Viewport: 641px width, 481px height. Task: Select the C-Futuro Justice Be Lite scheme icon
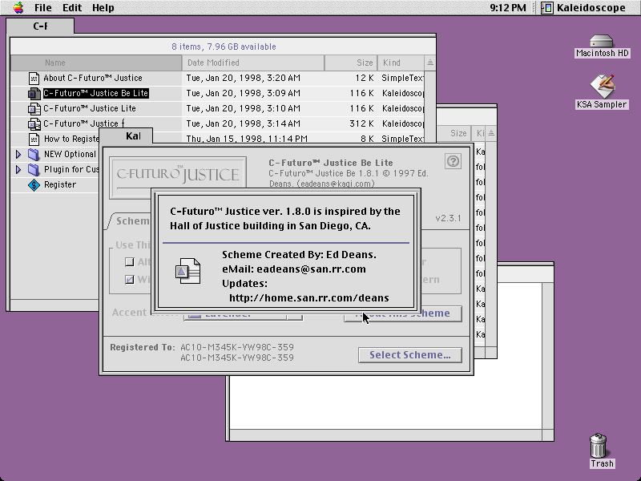[x=34, y=93]
